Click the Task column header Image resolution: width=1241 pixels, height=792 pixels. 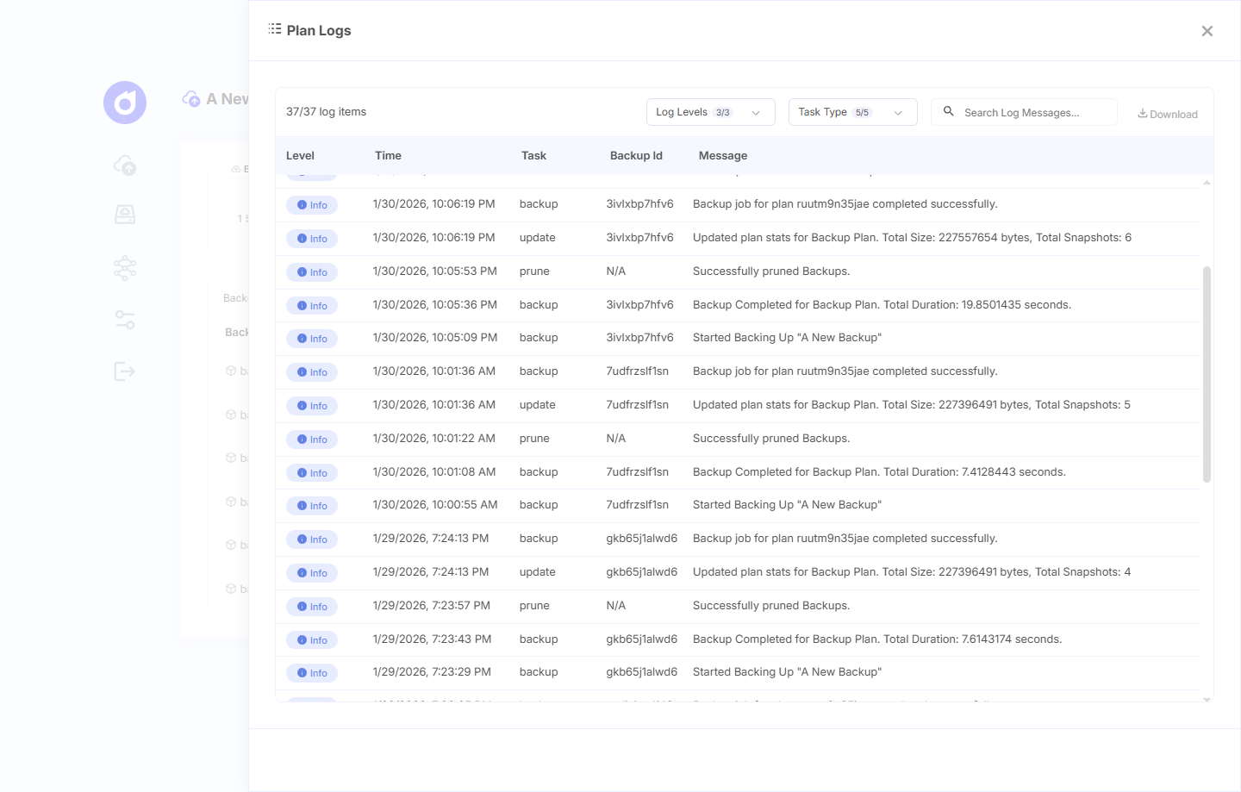point(533,156)
